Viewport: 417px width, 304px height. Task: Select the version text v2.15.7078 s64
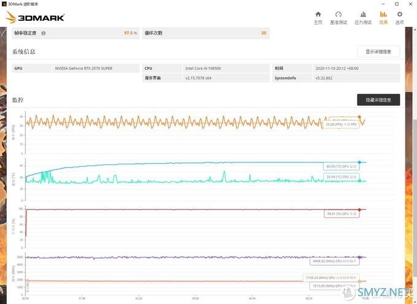click(x=198, y=78)
